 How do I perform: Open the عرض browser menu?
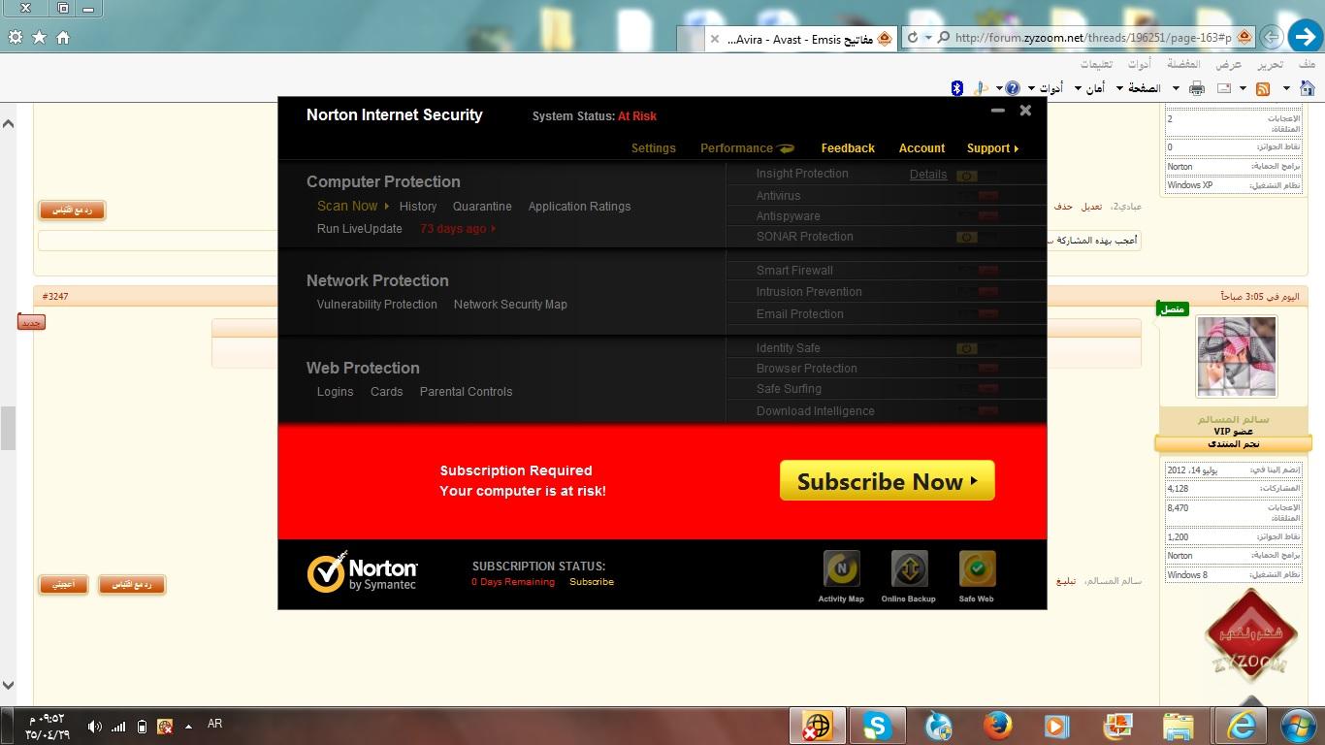point(1229,64)
